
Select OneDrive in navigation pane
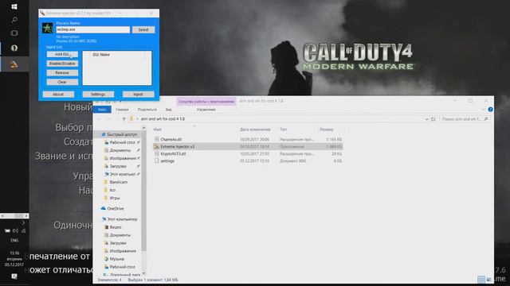pyautogui.click(x=116, y=208)
